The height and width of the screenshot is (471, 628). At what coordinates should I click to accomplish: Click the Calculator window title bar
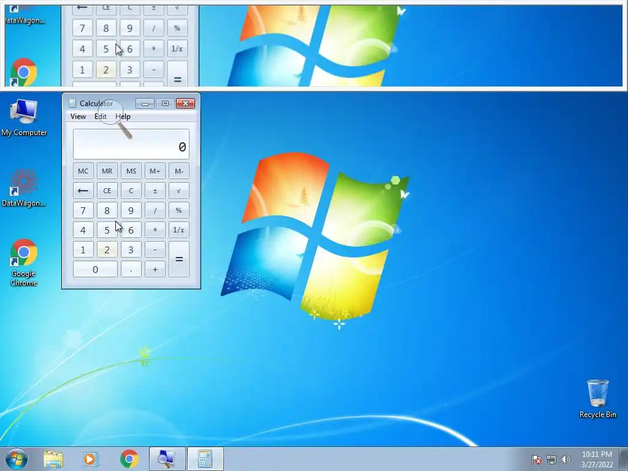point(131,103)
